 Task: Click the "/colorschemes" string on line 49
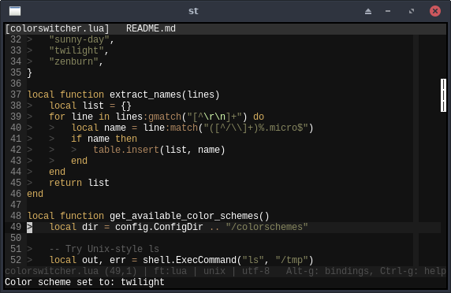pyautogui.click(x=267, y=227)
